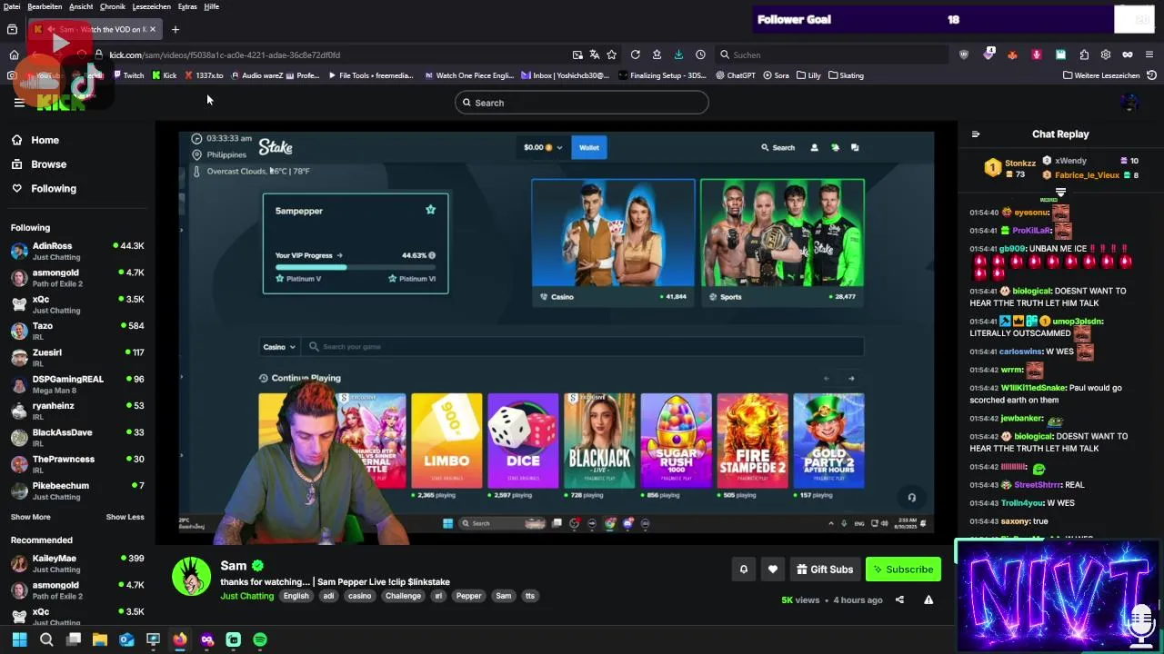Click the address bar URL

click(225, 54)
